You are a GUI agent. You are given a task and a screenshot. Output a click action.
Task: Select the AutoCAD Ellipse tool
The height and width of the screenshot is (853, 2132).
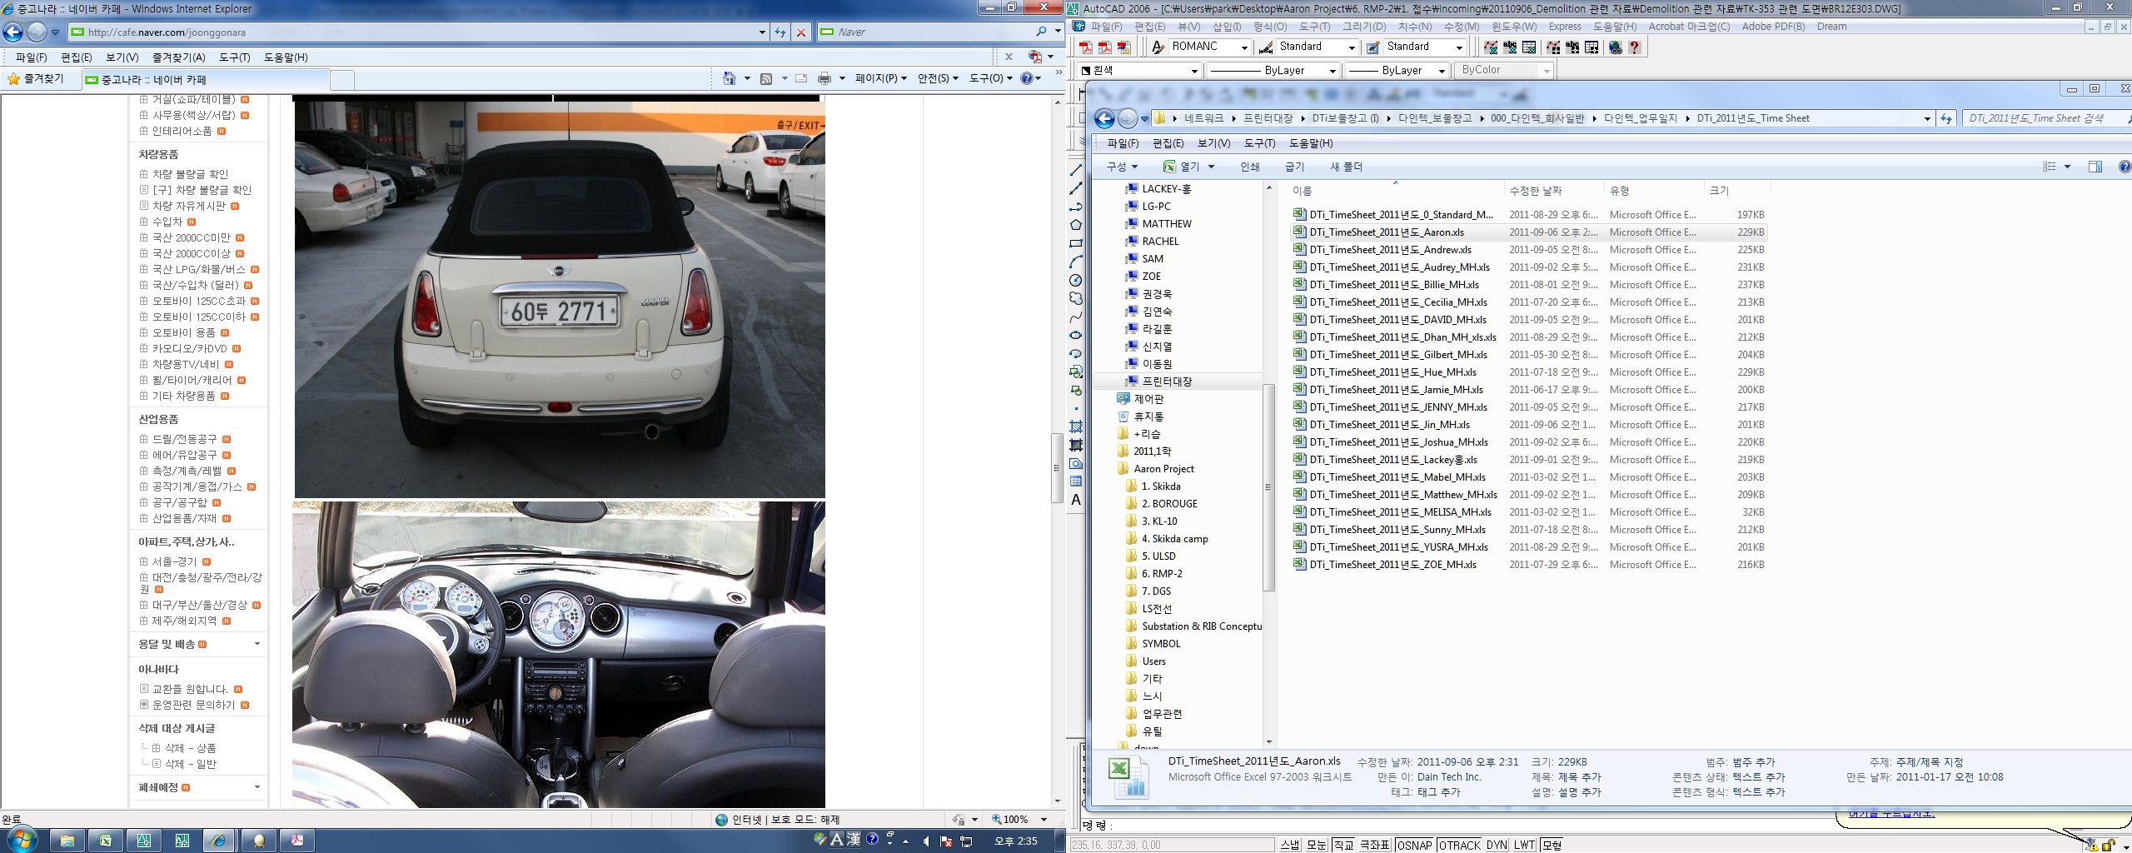point(1075,335)
